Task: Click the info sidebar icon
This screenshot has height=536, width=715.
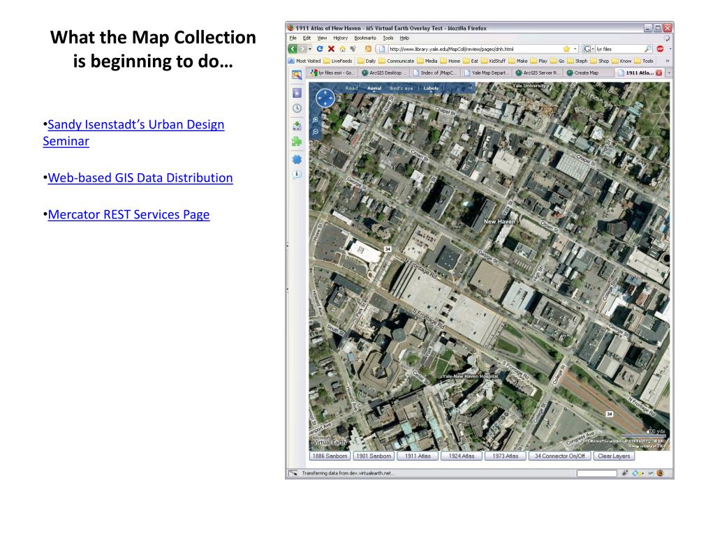Action: 297,174
